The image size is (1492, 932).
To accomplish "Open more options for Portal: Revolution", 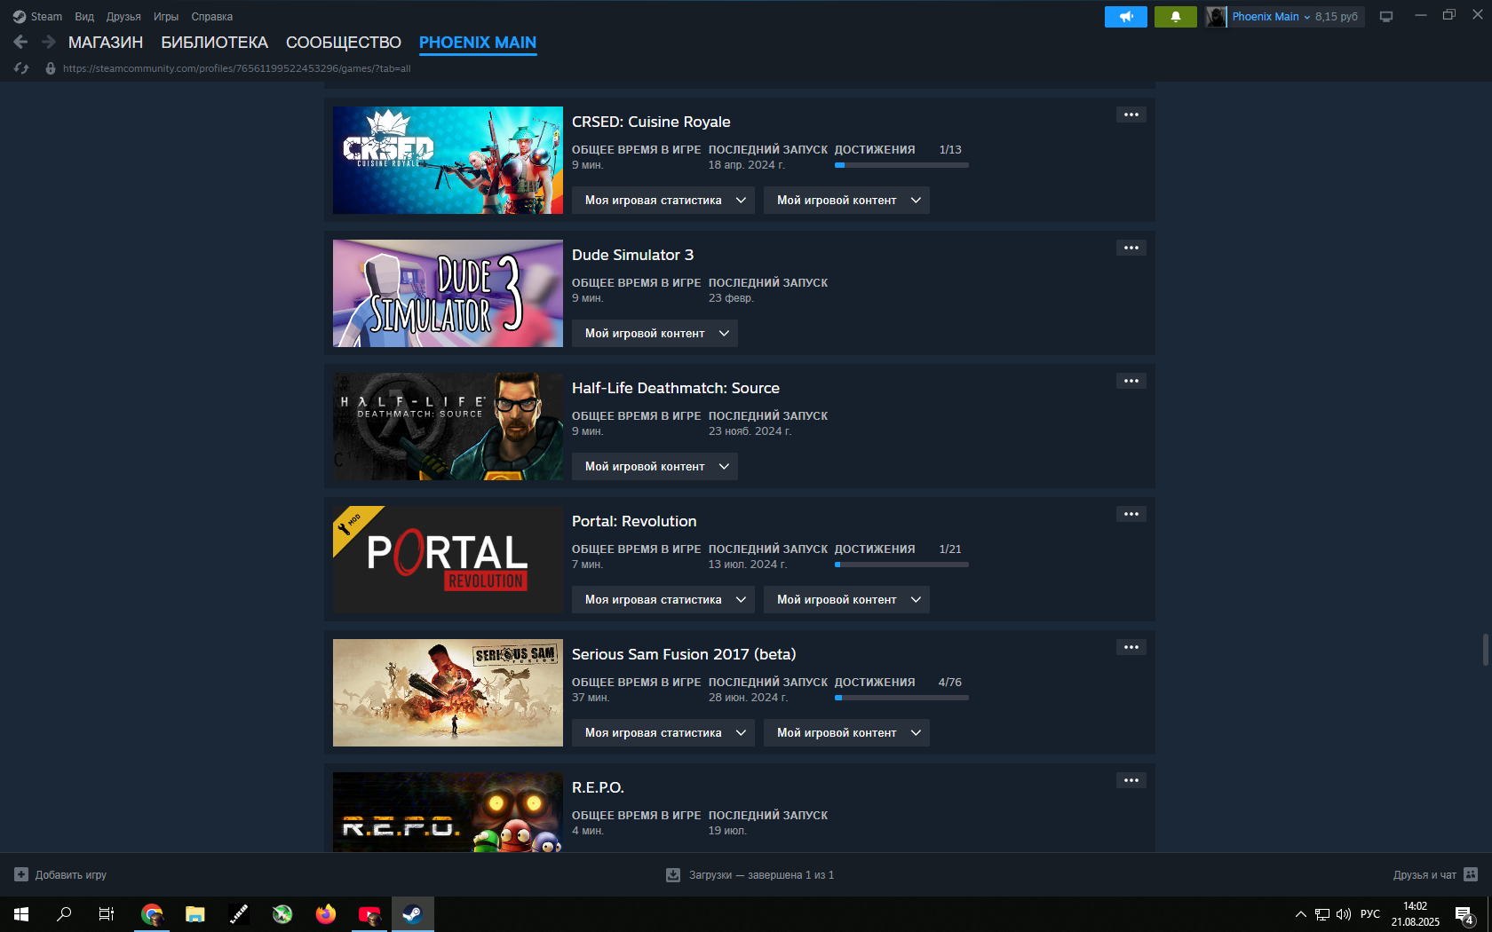I will [1131, 514].
